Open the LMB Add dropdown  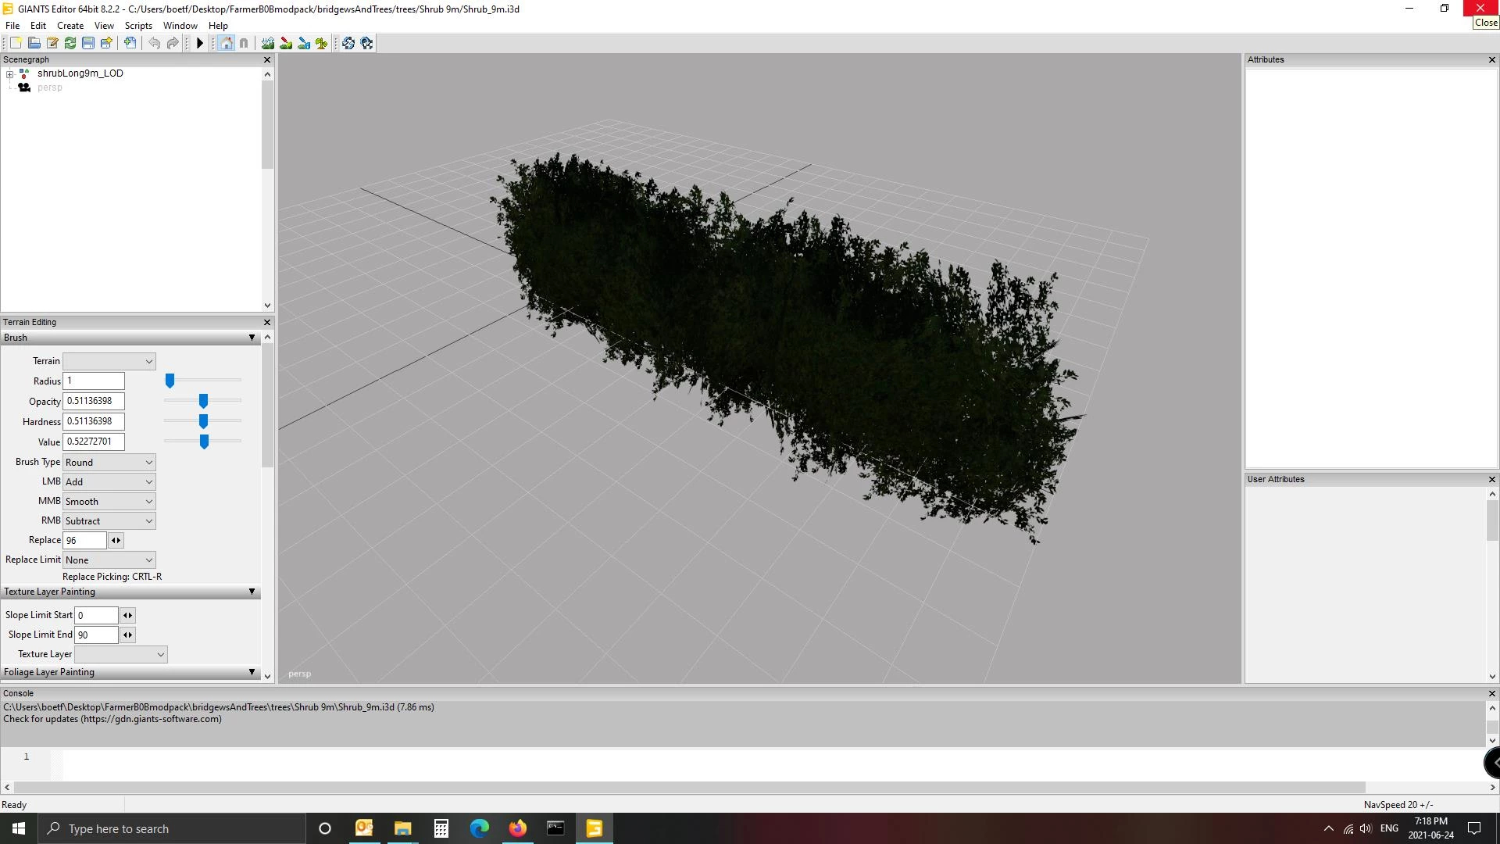point(109,481)
